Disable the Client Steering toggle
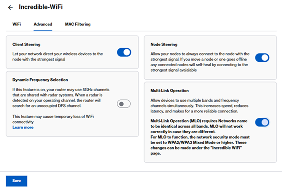The height and width of the screenshot is (190, 282). coord(124,53)
